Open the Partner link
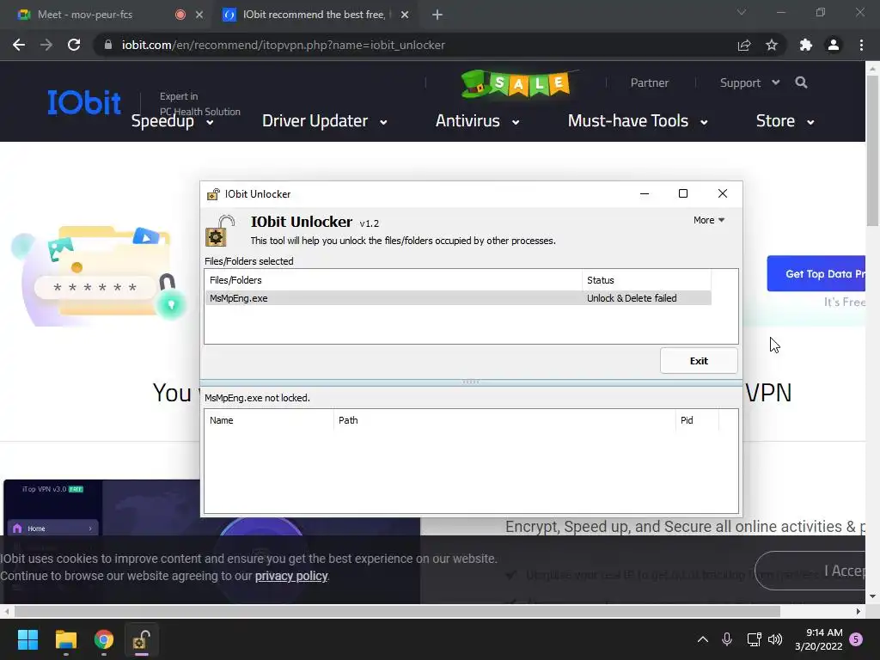The width and height of the screenshot is (880, 660). coord(650,83)
